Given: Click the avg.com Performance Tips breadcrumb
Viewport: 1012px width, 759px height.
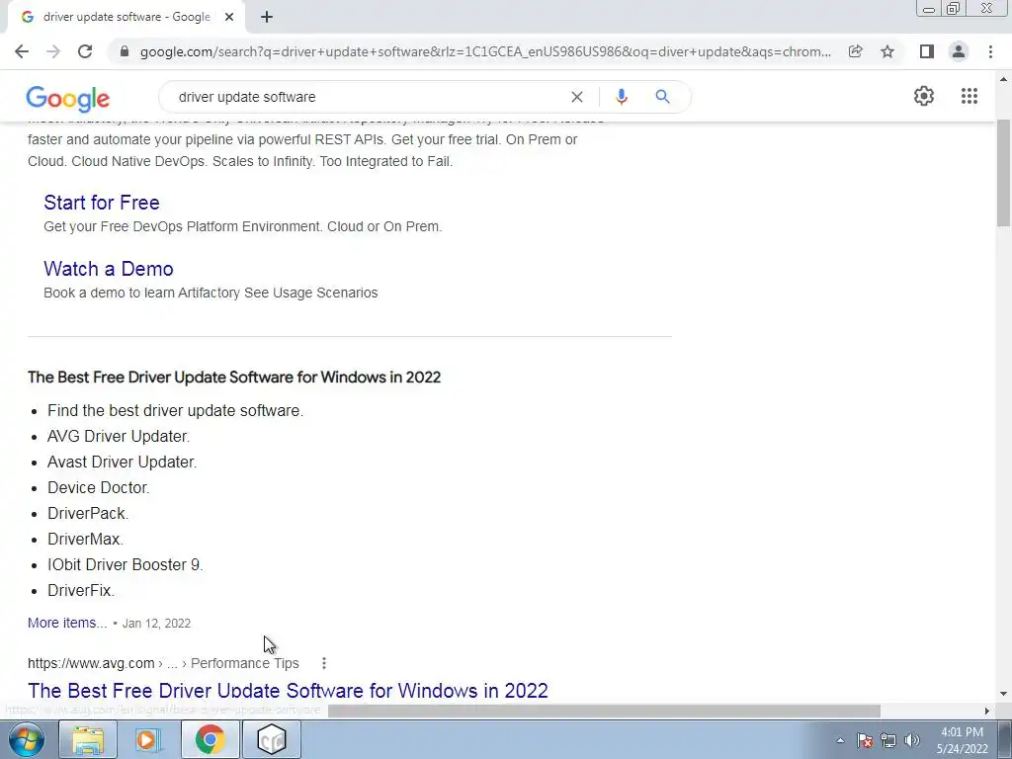Looking at the screenshot, I should coord(245,663).
